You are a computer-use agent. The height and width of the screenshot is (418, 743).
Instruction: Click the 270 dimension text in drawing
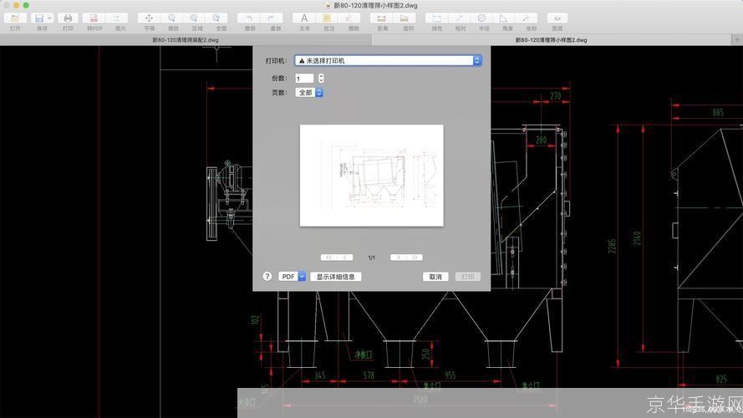pyautogui.click(x=555, y=96)
